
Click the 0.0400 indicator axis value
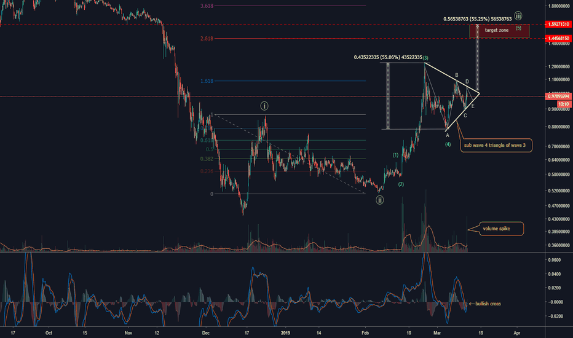555,274
